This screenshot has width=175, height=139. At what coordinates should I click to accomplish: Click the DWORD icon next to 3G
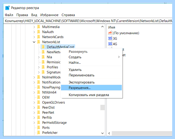click(x=110, y=38)
